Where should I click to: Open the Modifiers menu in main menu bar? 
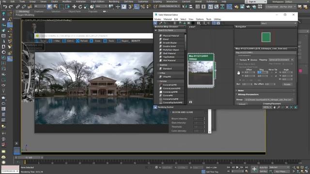(x=67, y=1)
